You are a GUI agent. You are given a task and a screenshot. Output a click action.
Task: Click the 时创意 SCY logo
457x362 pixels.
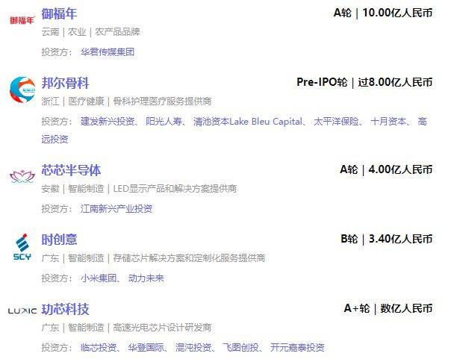point(22,247)
